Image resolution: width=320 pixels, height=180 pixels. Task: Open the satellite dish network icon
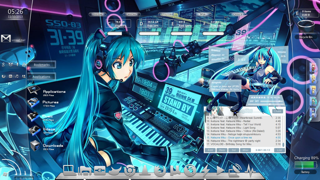coord(235,170)
